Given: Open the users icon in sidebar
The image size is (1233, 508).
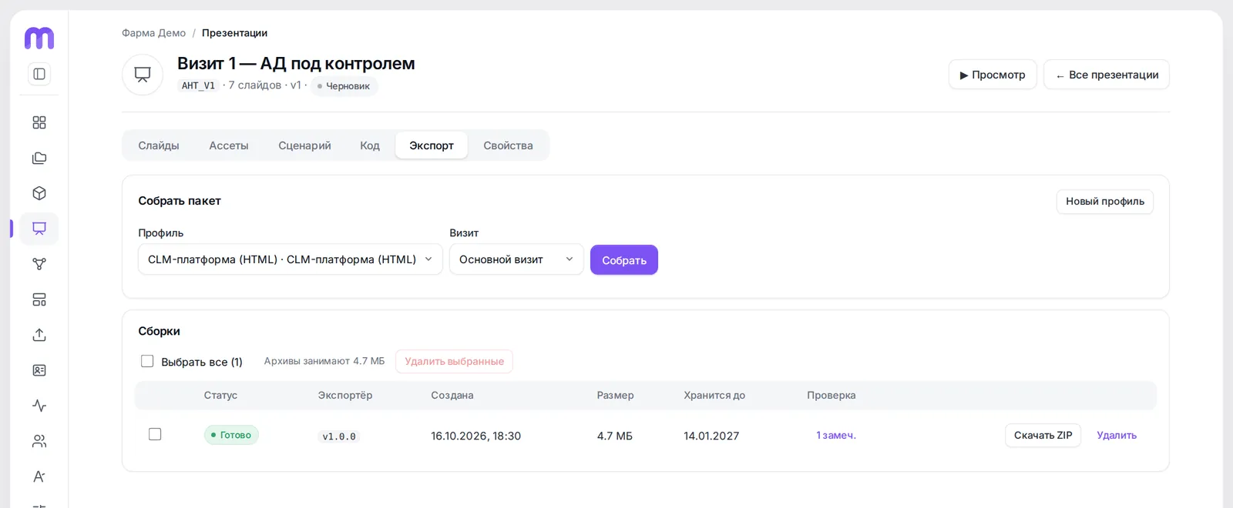Looking at the screenshot, I should tap(39, 441).
